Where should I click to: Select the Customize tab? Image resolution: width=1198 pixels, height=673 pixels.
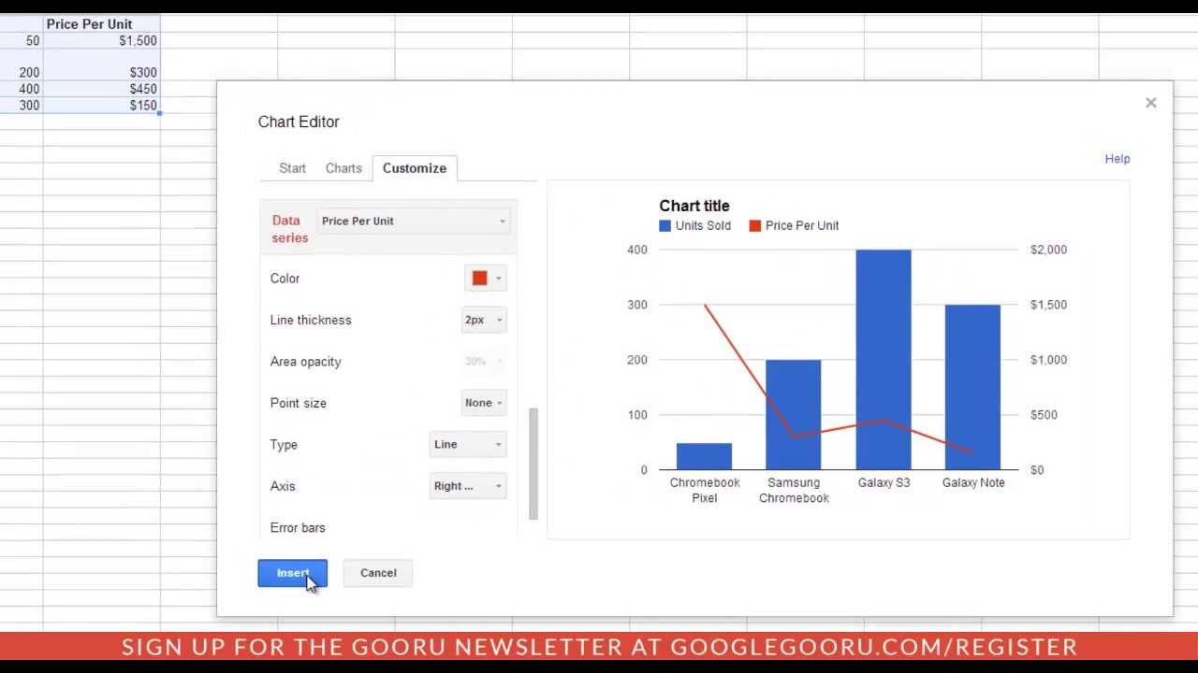pyautogui.click(x=415, y=168)
